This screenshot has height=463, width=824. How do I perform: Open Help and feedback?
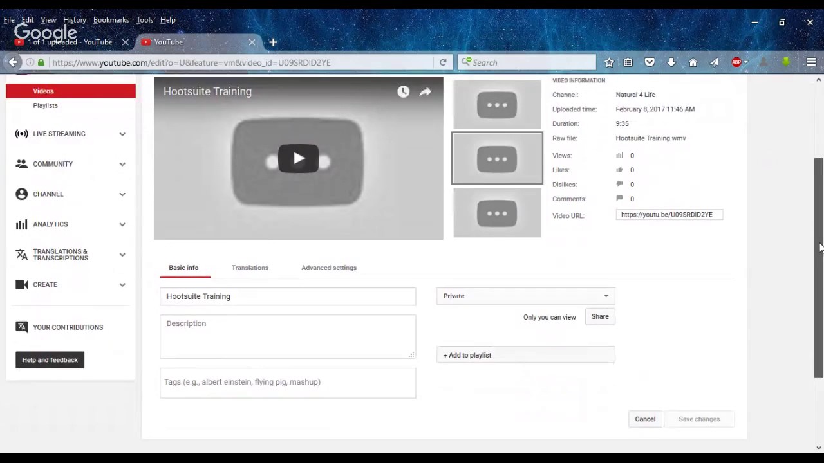coord(50,360)
